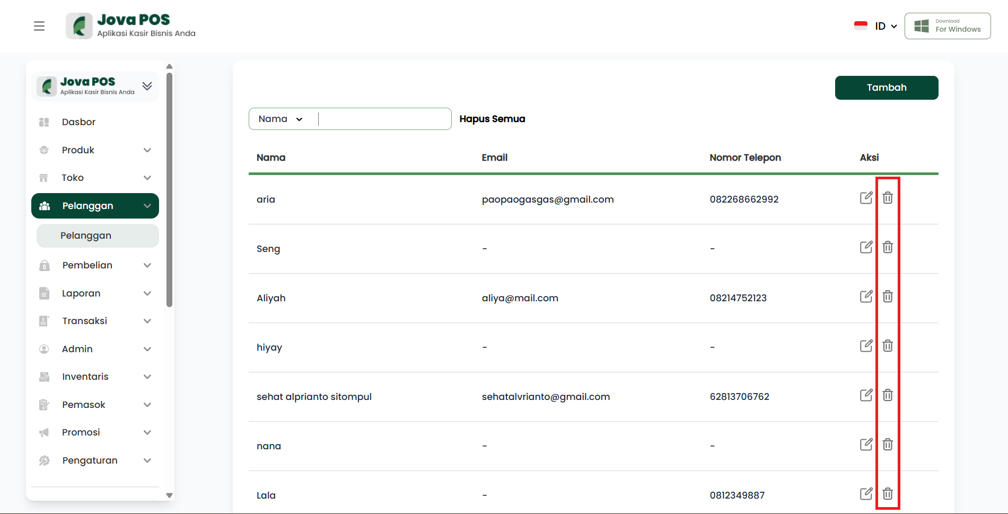1008x514 pixels.
Task: Delete the customer named aria
Action: 888,198
